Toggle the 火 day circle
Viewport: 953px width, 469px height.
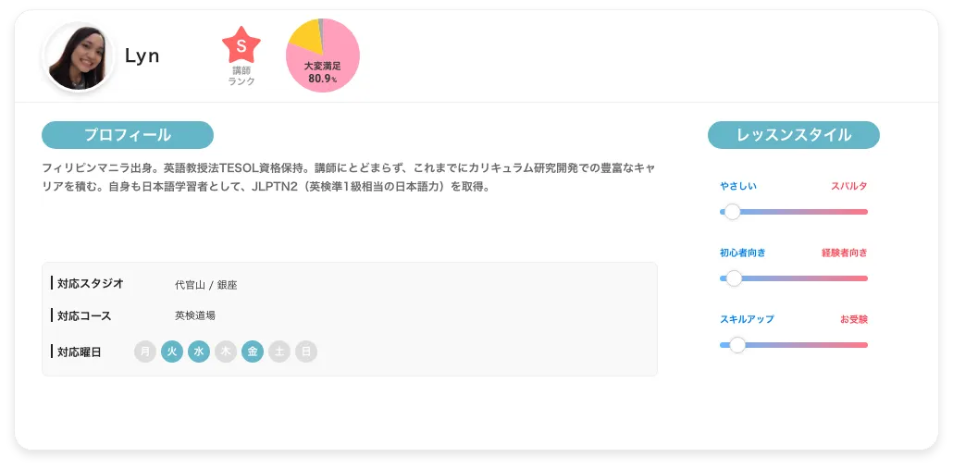172,352
